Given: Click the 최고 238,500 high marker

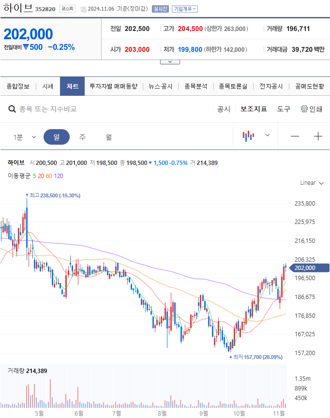Looking at the screenshot, I should [53, 195].
